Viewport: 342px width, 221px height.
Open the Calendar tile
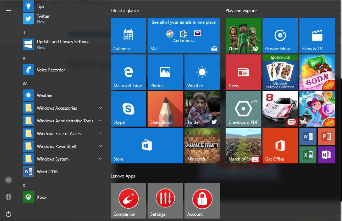(x=128, y=35)
